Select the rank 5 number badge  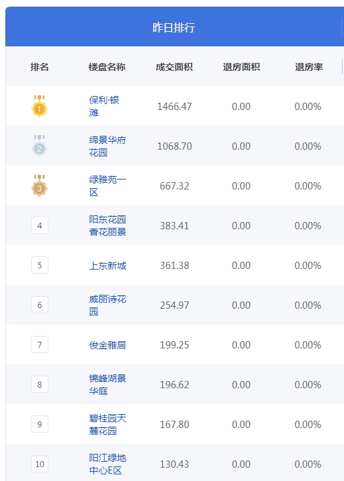point(40,265)
